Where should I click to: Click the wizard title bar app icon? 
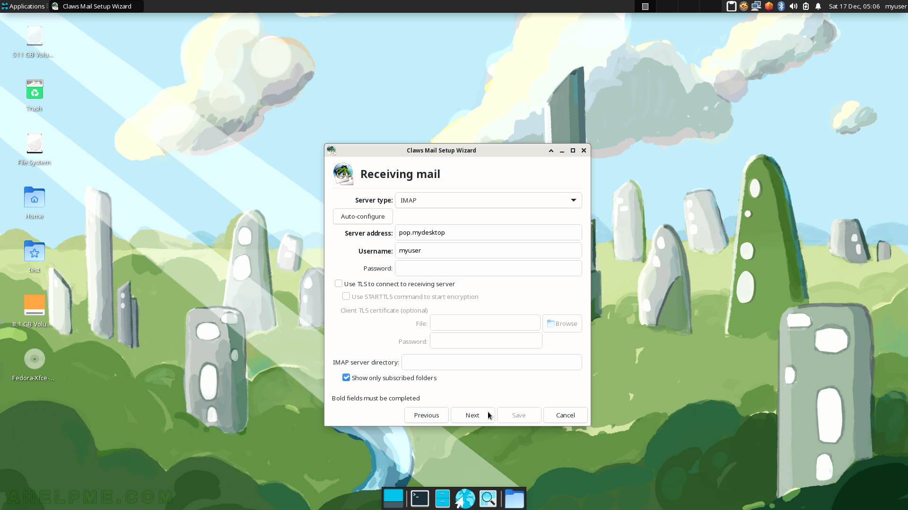coord(332,150)
